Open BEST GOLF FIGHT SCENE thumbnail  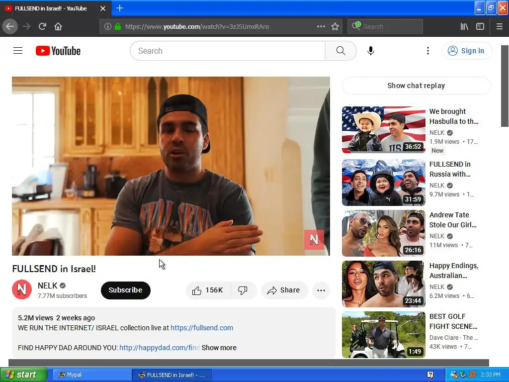tap(383, 335)
